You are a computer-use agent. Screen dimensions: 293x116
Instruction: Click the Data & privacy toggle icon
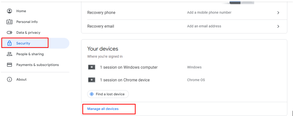pos(9,32)
